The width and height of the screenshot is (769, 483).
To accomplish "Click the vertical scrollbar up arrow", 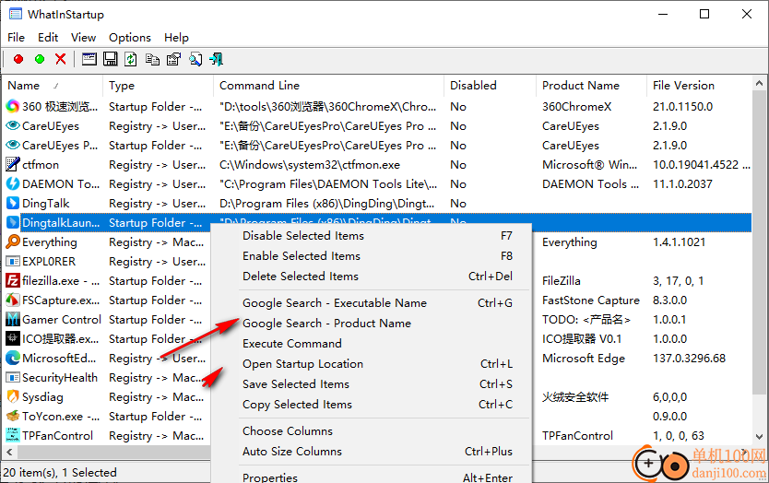I will coord(759,83).
